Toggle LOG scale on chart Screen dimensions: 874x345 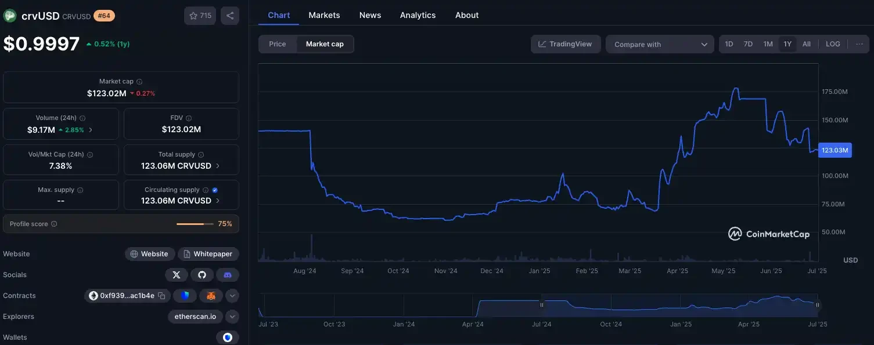pyautogui.click(x=833, y=44)
